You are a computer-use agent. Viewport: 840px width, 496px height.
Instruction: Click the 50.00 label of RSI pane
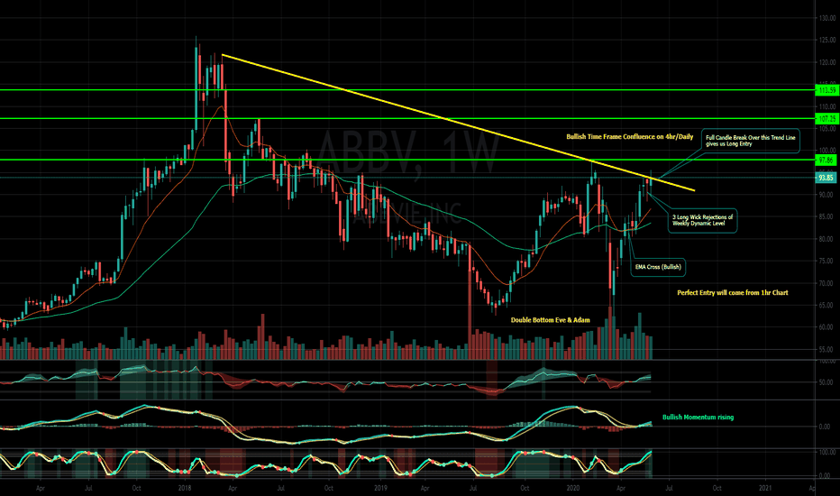[827, 383]
